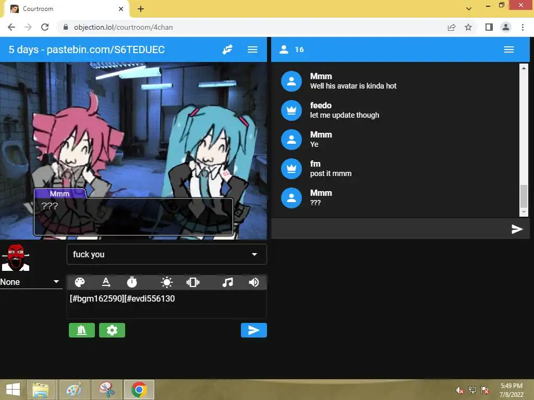
Task: Open Snipping Tool from the taskbar
Action: point(106,390)
